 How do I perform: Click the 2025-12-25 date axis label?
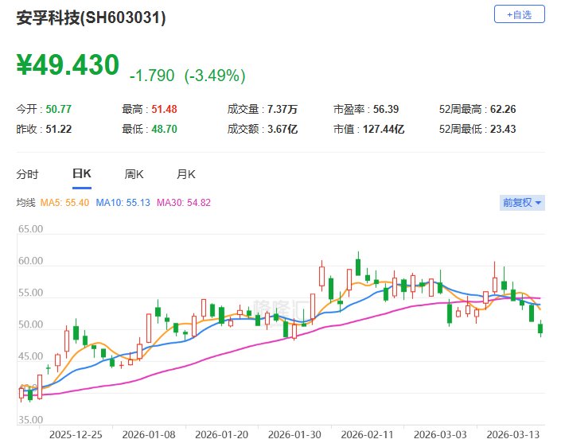coord(76,435)
